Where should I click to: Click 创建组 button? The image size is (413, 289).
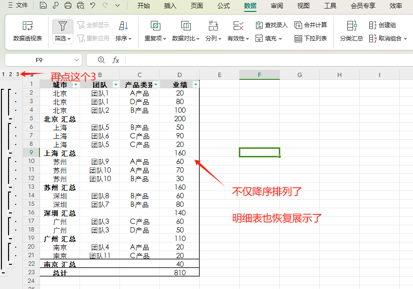[x=382, y=25]
